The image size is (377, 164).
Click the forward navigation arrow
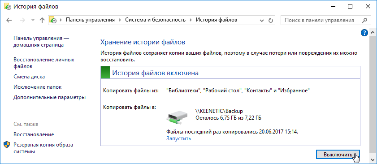(x=22, y=20)
